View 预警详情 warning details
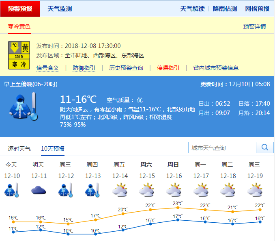 (254, 26)
